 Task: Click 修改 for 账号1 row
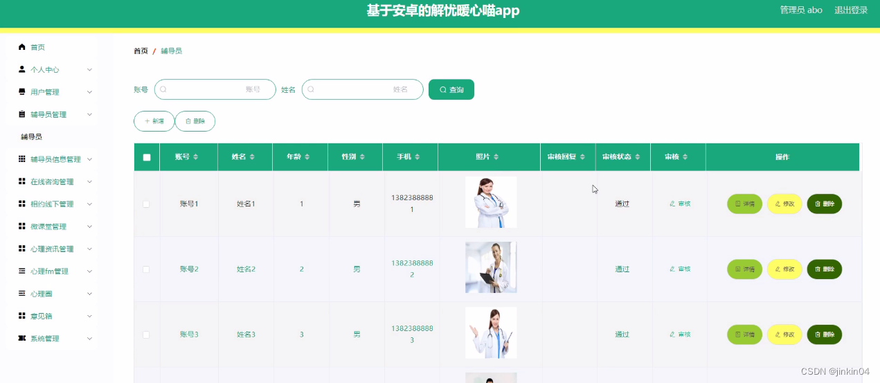point(784,204)
